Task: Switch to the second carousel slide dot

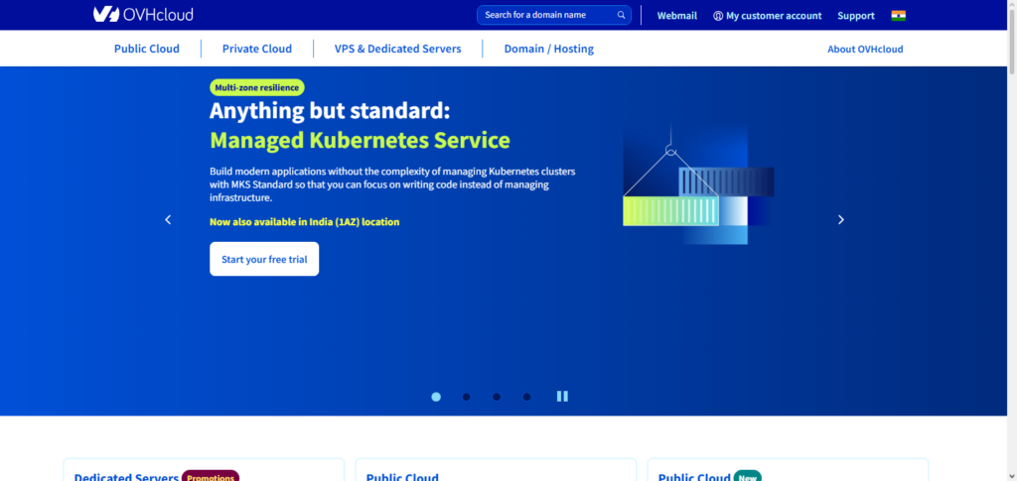Action: tap(466, 397)
